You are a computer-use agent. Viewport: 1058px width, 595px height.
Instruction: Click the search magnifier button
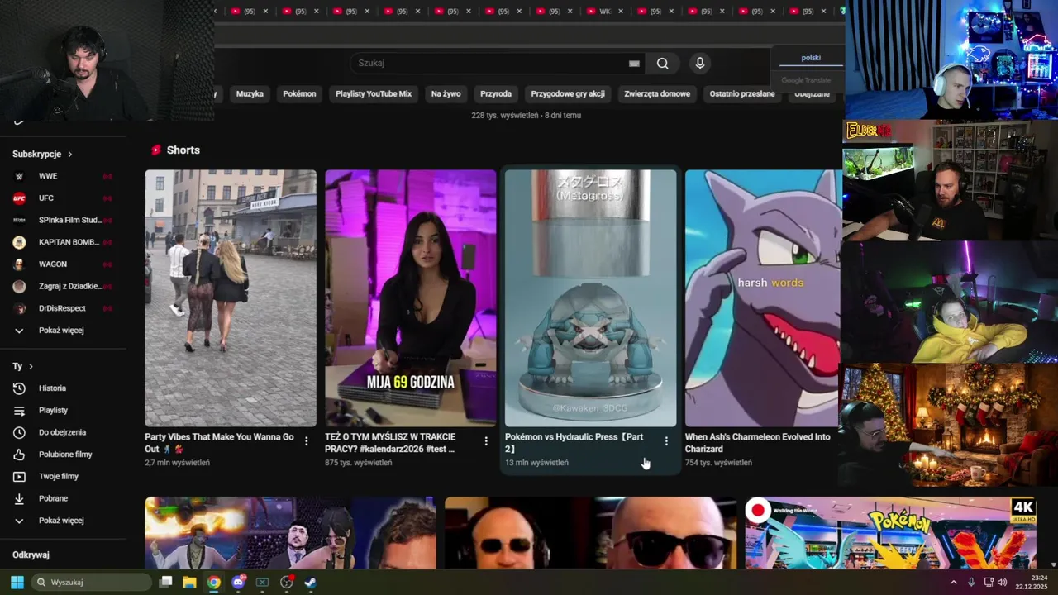tap(663, 64)
